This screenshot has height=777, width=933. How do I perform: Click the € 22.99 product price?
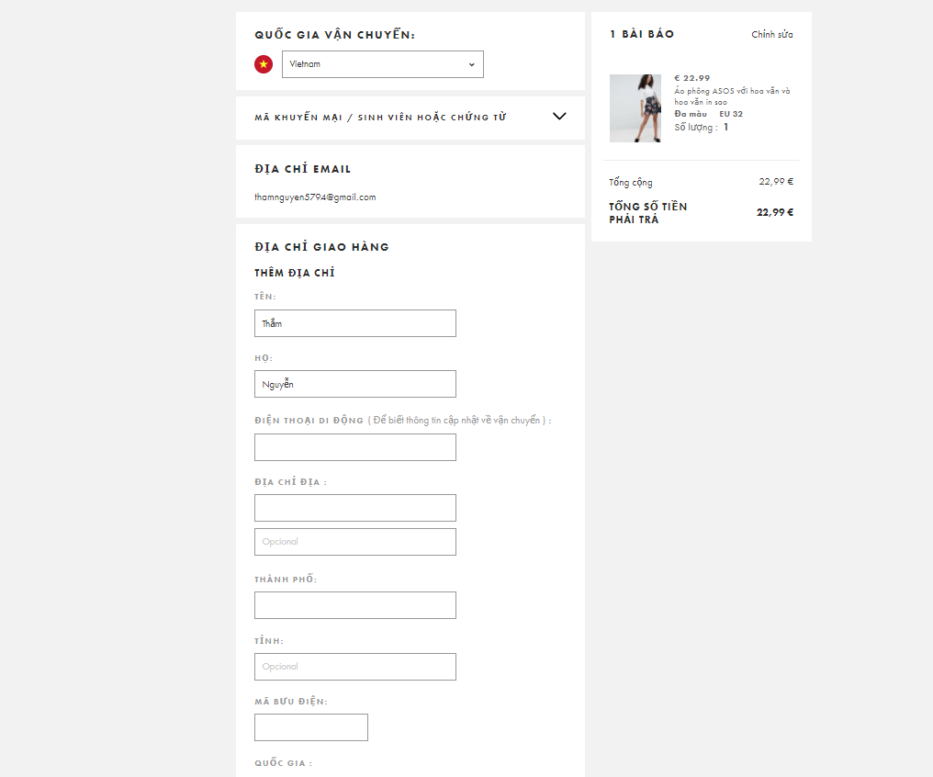click(x=691, y=78)
